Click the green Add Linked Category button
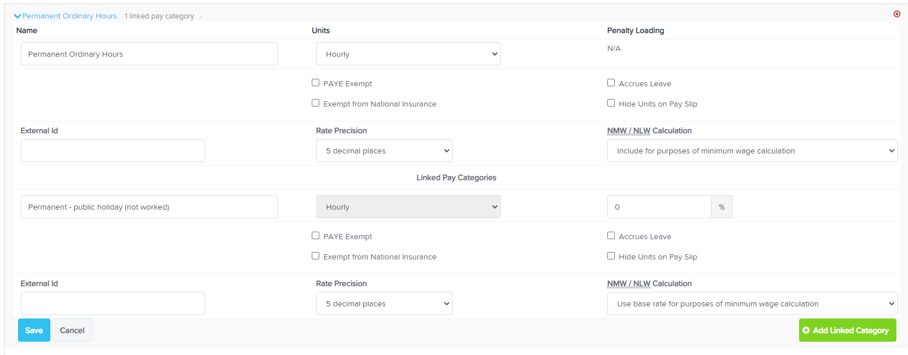Screen dimensions: 908x355 (848, 330)
